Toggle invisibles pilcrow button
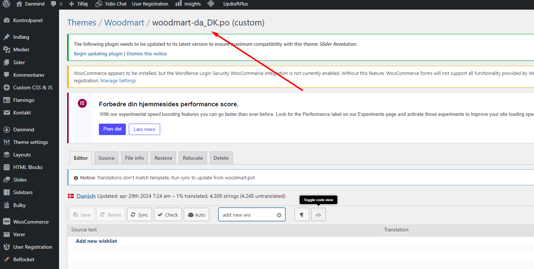 click(x=302, y=215)
